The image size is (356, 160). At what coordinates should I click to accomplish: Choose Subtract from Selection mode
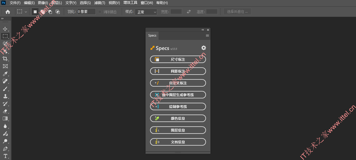50,12
